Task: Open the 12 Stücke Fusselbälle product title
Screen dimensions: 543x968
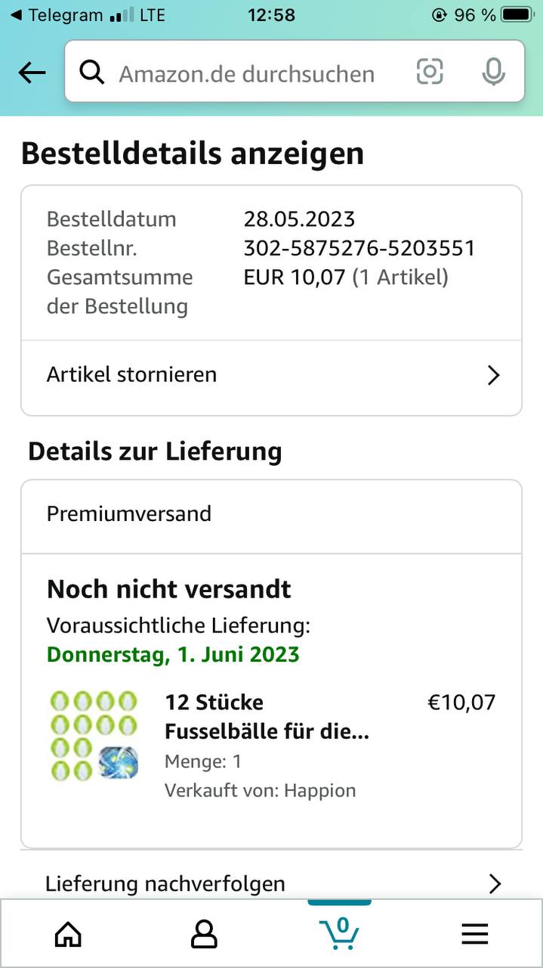Action: tap(267, 717)
